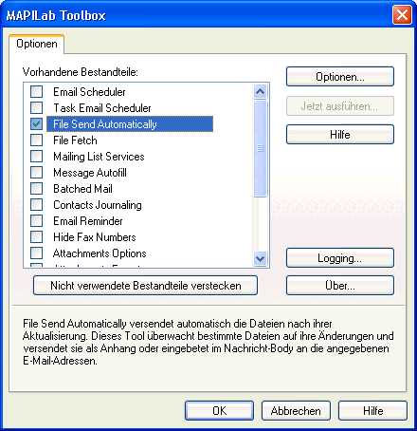417x431 pixels.
Task: Check the Mailing List Services box
Action: (x=36, y=157)
